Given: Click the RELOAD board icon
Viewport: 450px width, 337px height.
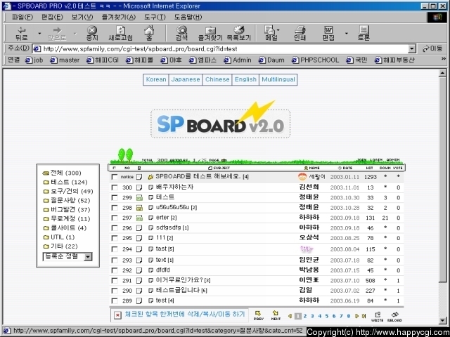Looking at the screenshot, I should point(394,317).
